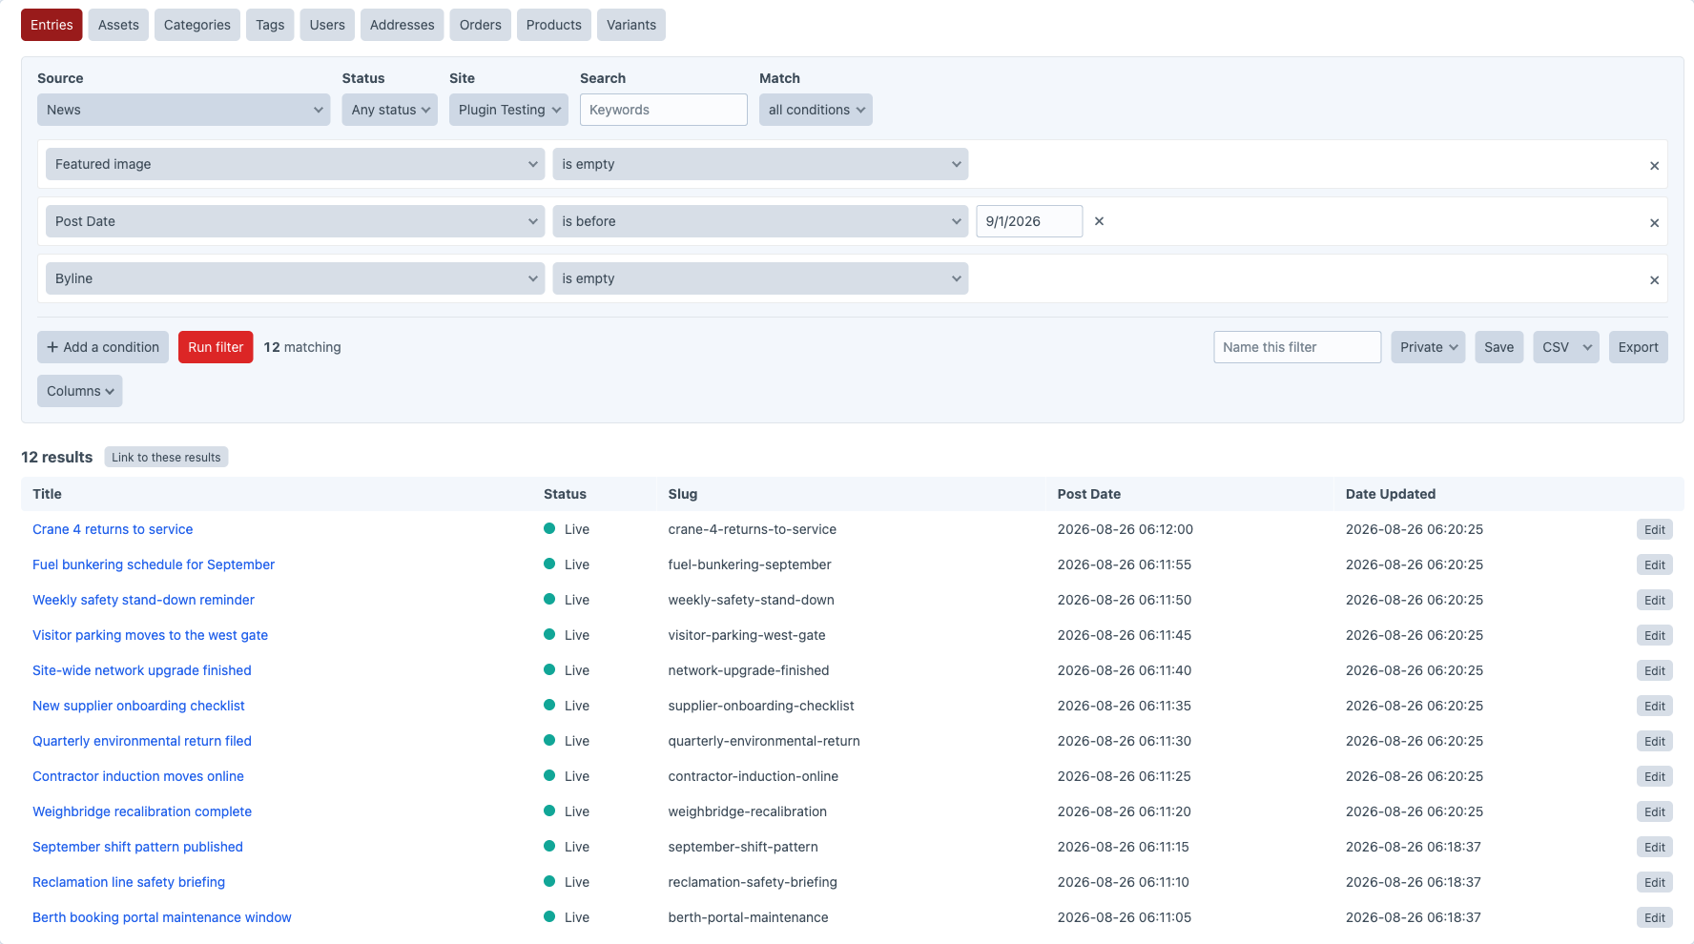The image size is (1694, 944).
Task: Click slug crane-4-returns-to-service
Action: click(x=752, y=529)
